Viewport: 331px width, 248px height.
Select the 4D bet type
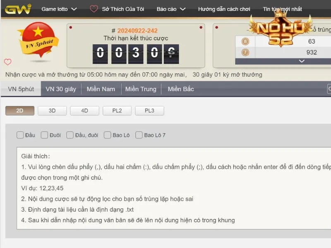coord(84,111)
